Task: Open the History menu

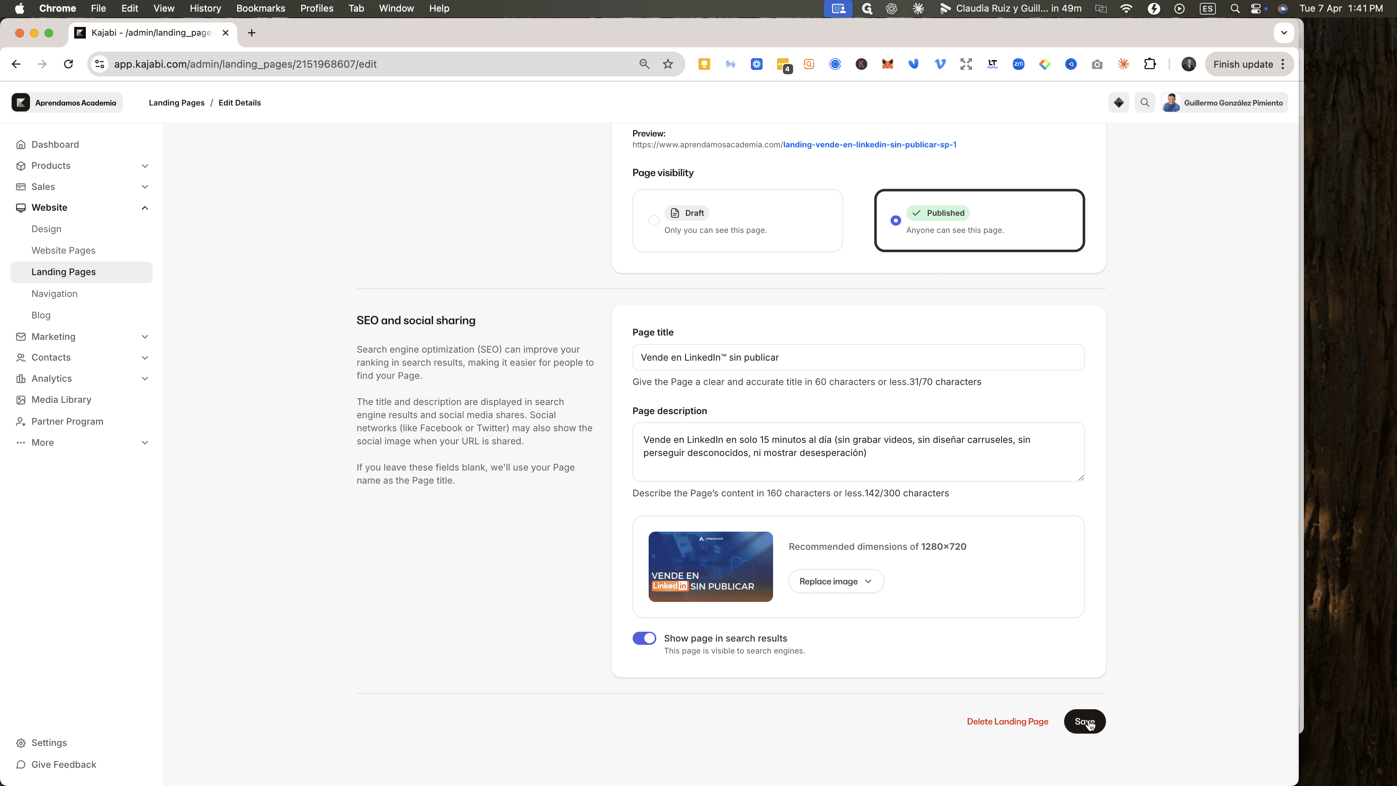Action: [x=205, y=9]
